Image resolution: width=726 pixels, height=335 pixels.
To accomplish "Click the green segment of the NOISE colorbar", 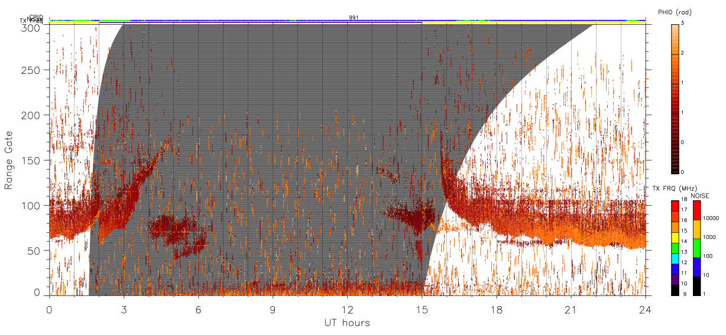I will tap(696, 248).
